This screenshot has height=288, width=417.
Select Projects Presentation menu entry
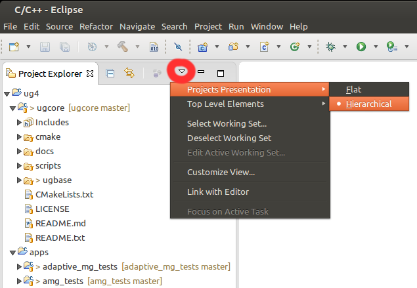pos(250,89)
